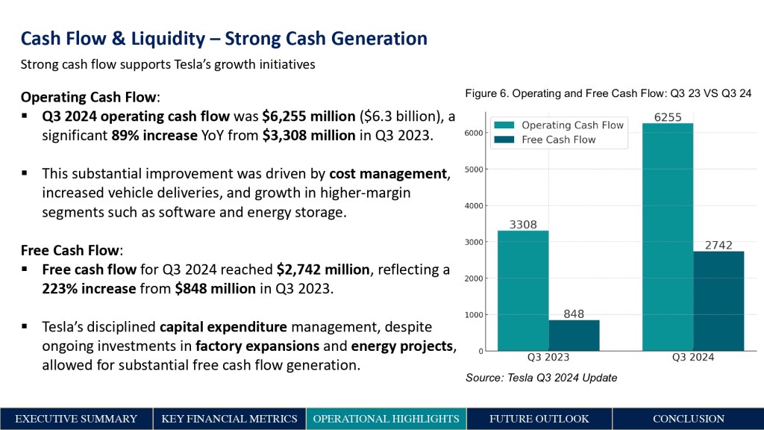Select the Cash Flow & Liquidity slide title
The width and height of the screenshot is (764, 430).
[x=224, y=39]
